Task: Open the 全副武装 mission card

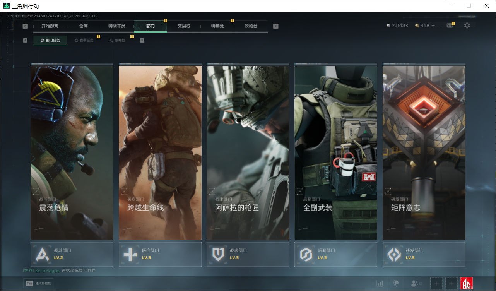Action: [x=336, y=153]
